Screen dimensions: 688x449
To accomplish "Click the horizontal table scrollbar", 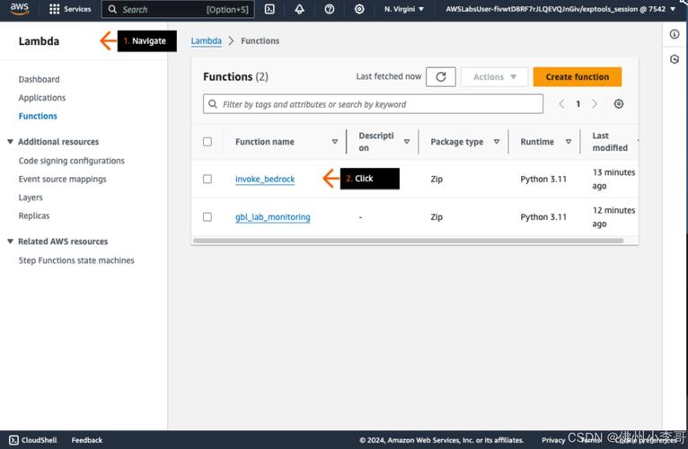I will 408,241.
